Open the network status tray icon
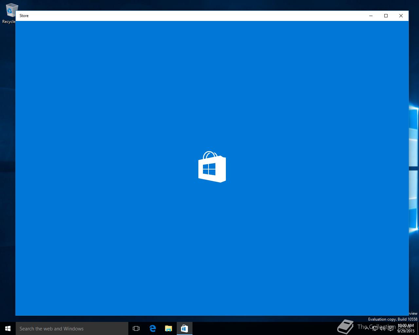The height and width of the screenshot is (335, 419). tap(374, 328)
